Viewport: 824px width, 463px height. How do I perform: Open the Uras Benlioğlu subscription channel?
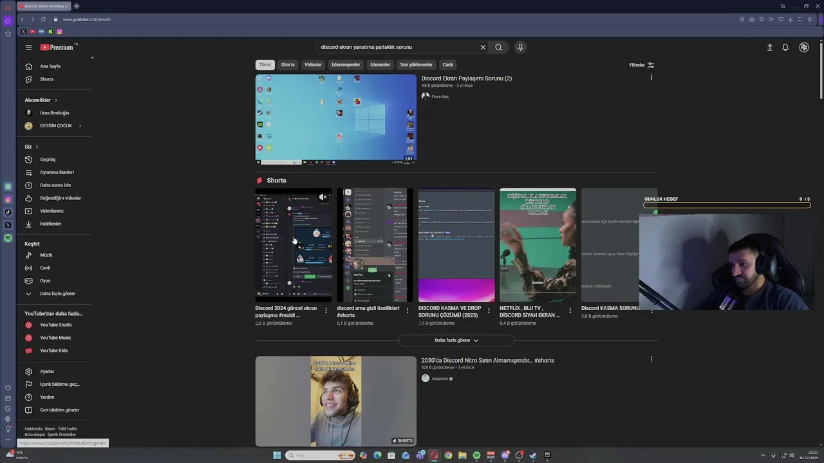click(54, 113)
